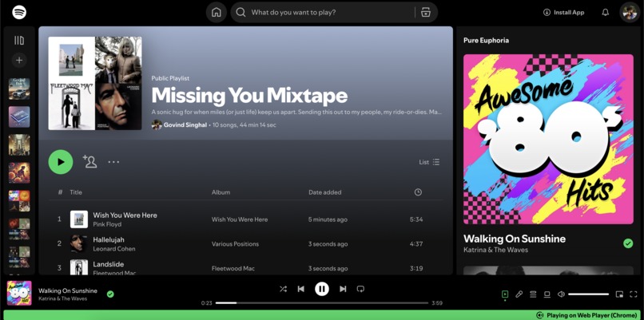Click Install App button
The width and height of the screenshot is (644, 320).
563,12
